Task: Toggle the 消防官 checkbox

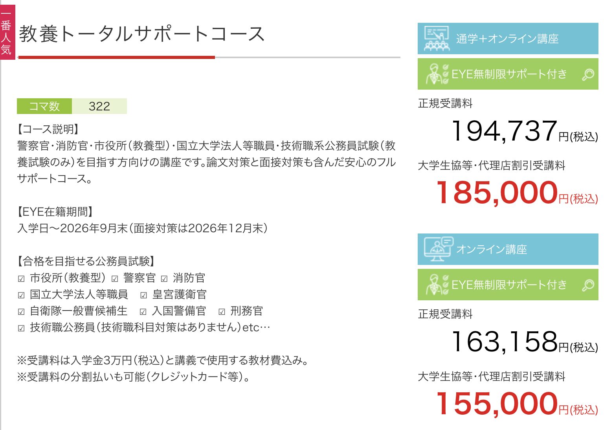Action: [x=164, y=279]
